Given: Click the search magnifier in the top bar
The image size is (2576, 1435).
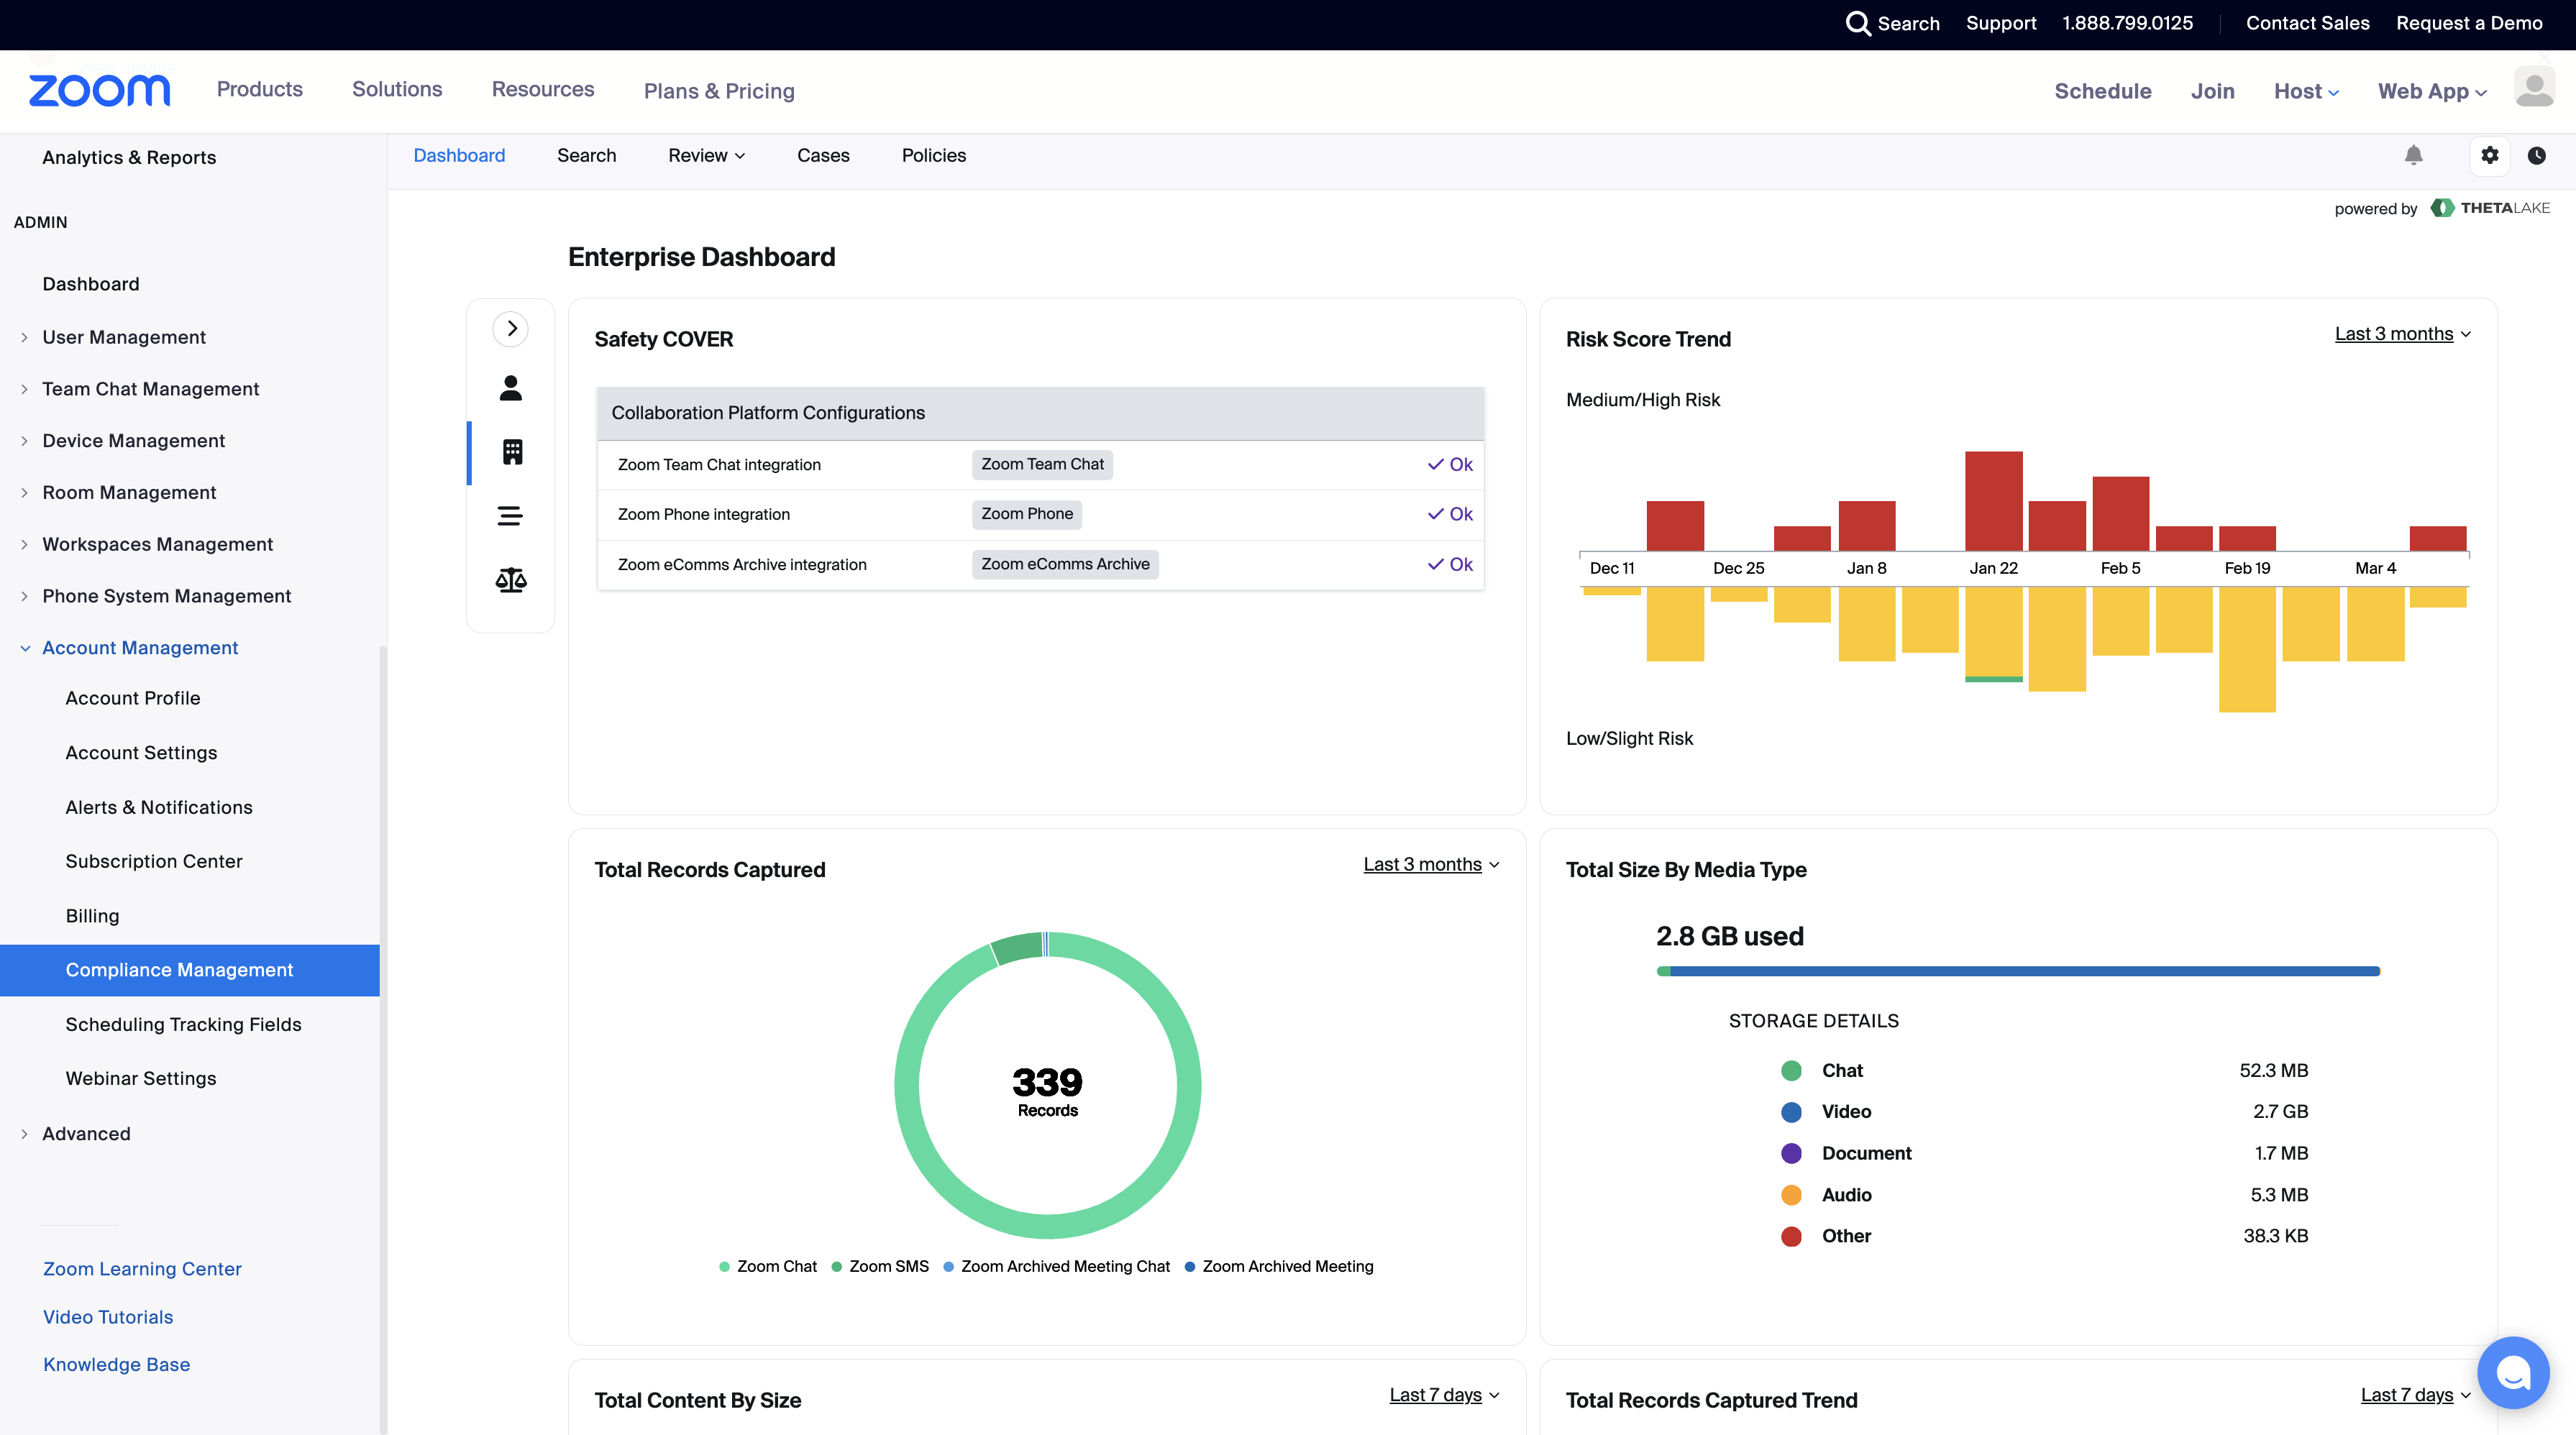Looking at the screenshot, I should tap(1860, 23).
